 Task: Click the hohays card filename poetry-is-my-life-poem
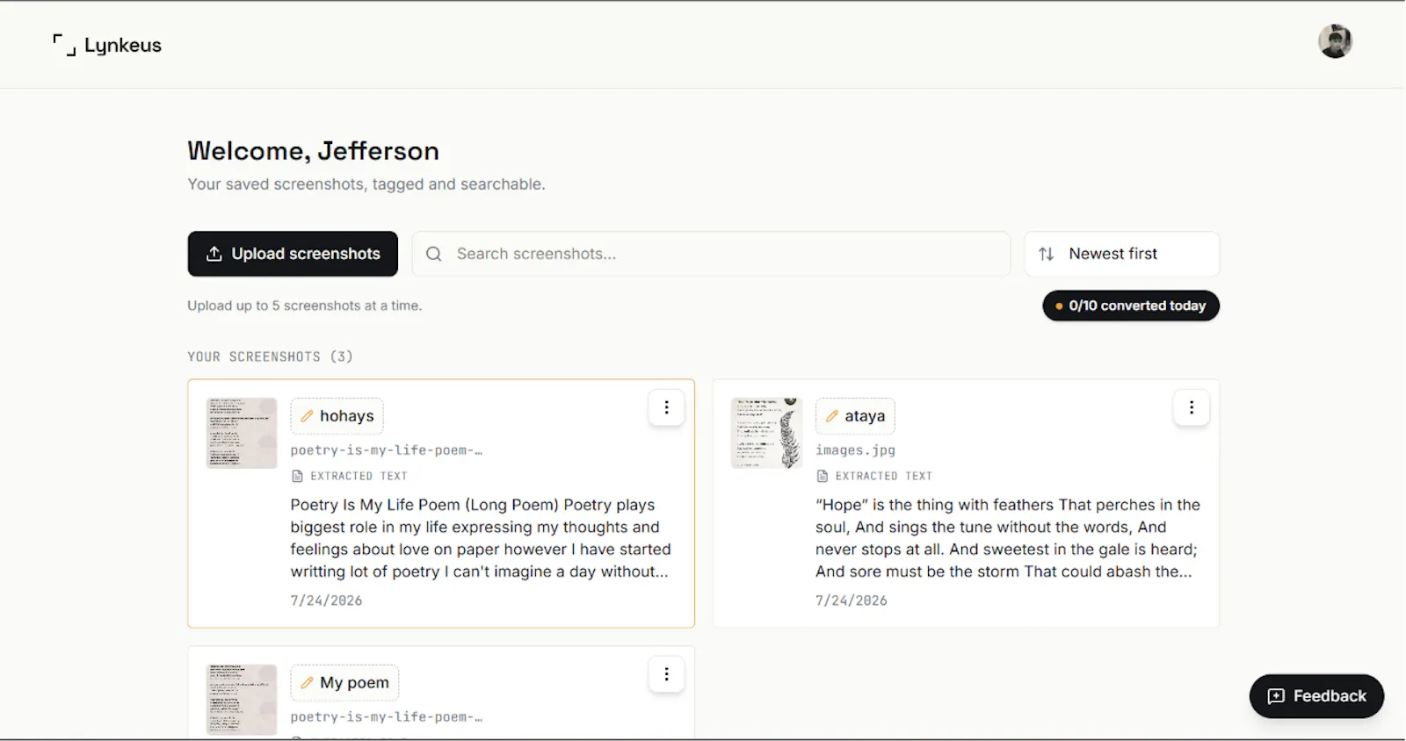coord(386,450)
